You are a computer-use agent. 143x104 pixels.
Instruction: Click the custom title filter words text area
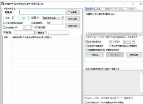click(x=112, y=83)
